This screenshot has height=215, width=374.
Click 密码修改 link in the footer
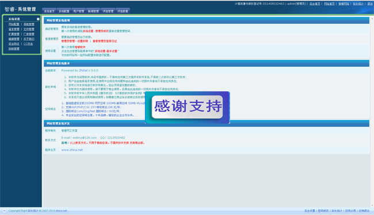tap(323, 211)
